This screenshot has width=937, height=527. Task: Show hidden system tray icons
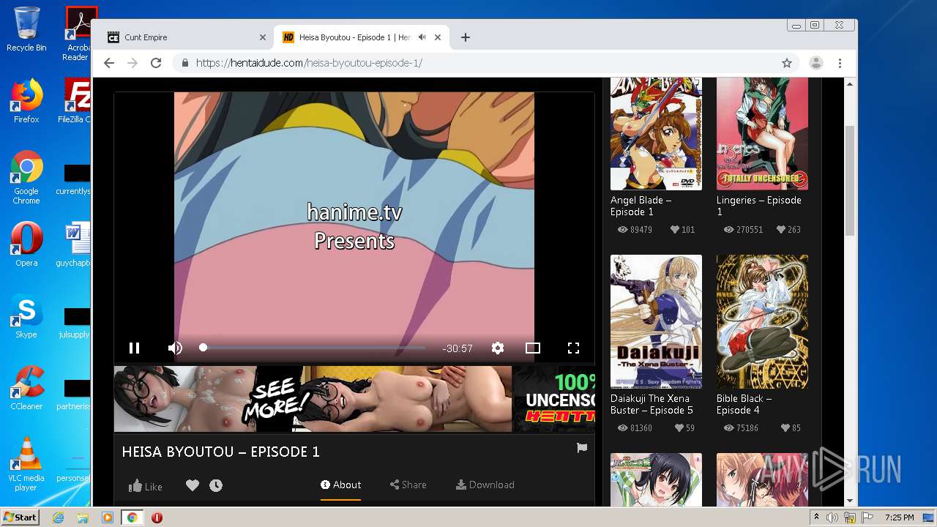[x=816, y=517]
